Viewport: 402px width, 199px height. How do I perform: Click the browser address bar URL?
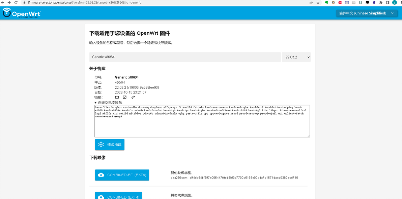[x=84, y=3]
